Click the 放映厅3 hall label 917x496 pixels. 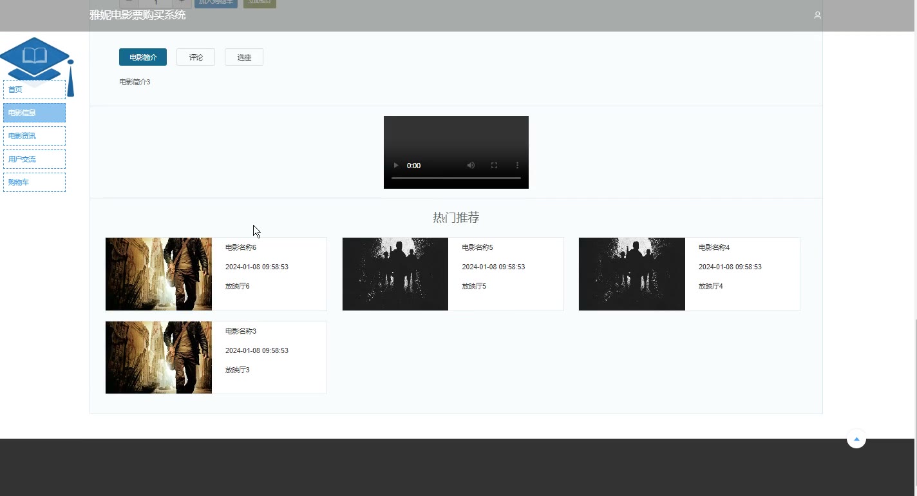pyautogui.click(x=238, y=370)
